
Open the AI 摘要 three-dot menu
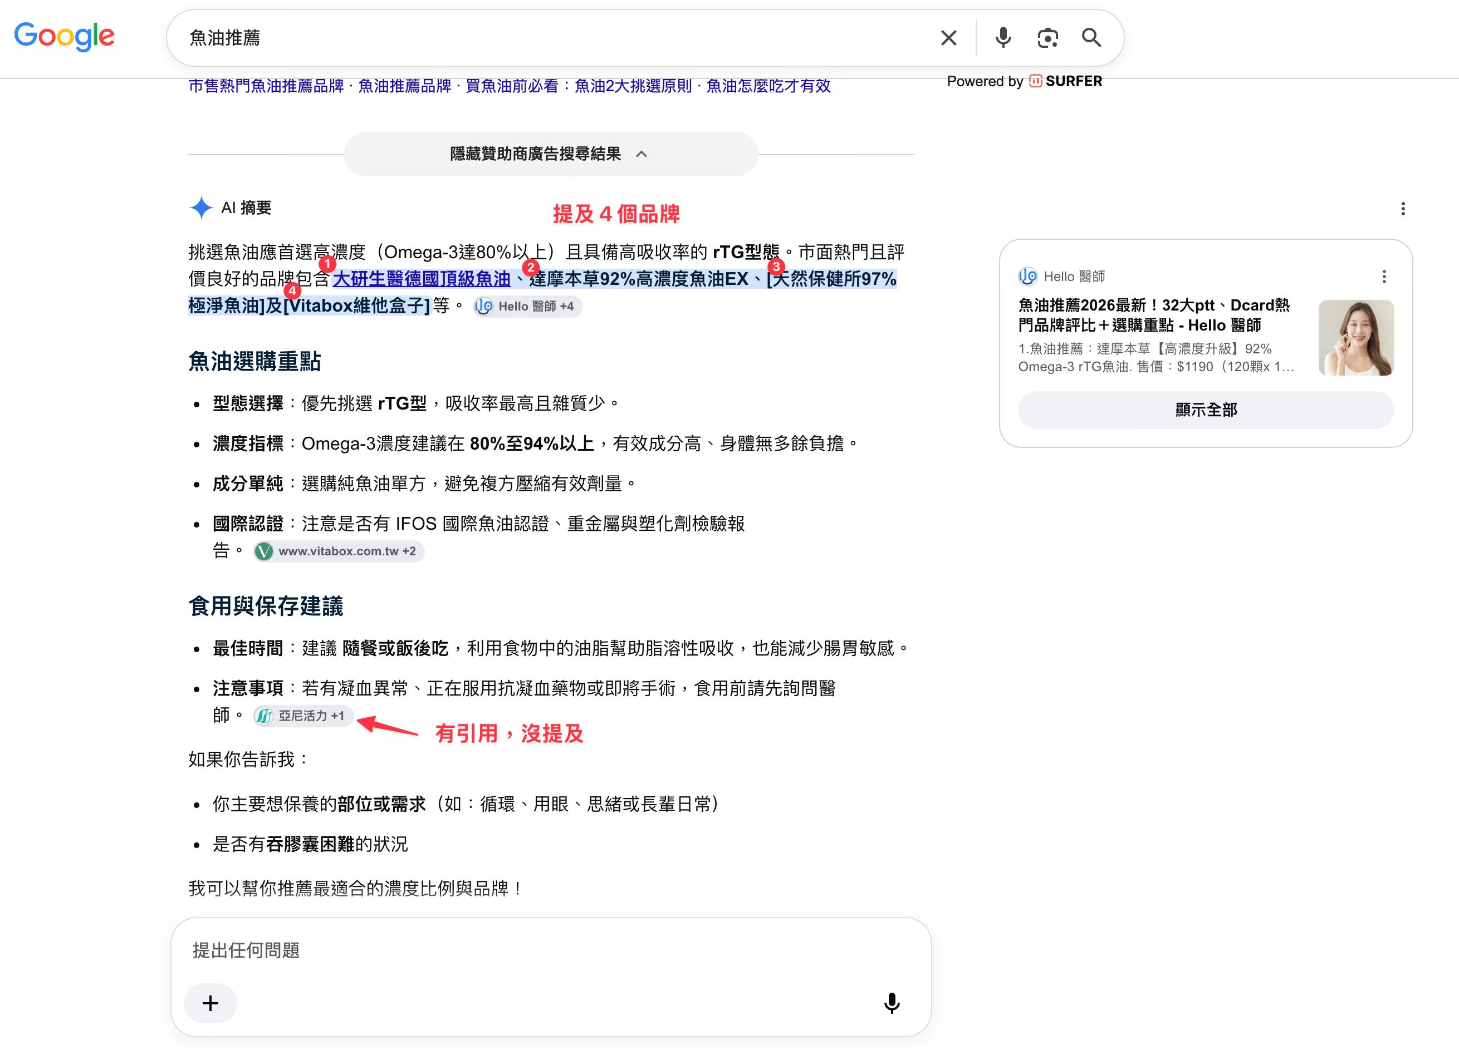1403,208
